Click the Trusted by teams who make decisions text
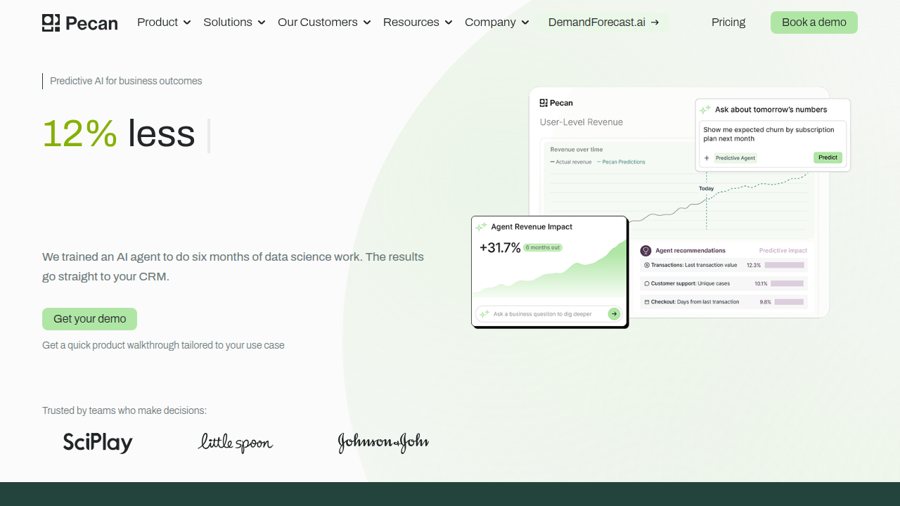Viewport: 900px width, 506px height. point(124,410)
